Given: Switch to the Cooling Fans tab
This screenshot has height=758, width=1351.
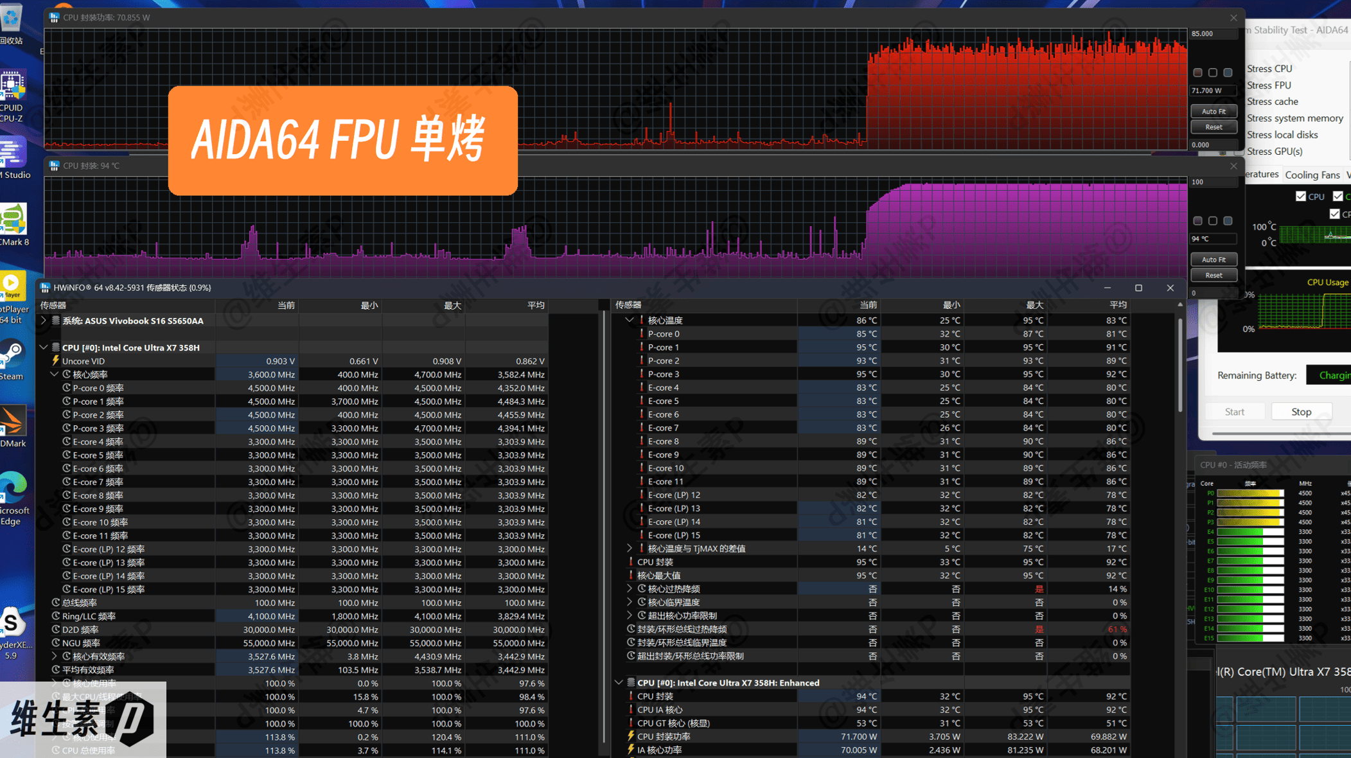Looking at the screenshot, I should point(1312,175).
